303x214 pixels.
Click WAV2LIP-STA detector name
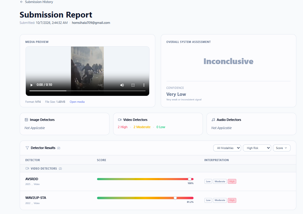tap(36, 198)
